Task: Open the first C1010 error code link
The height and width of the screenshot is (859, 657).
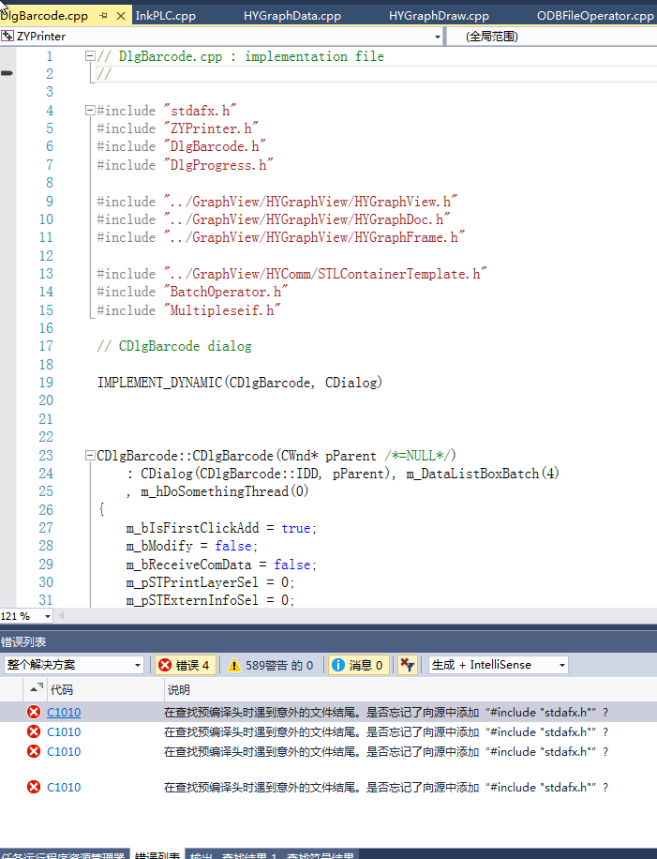Action: tap(64, 712)
